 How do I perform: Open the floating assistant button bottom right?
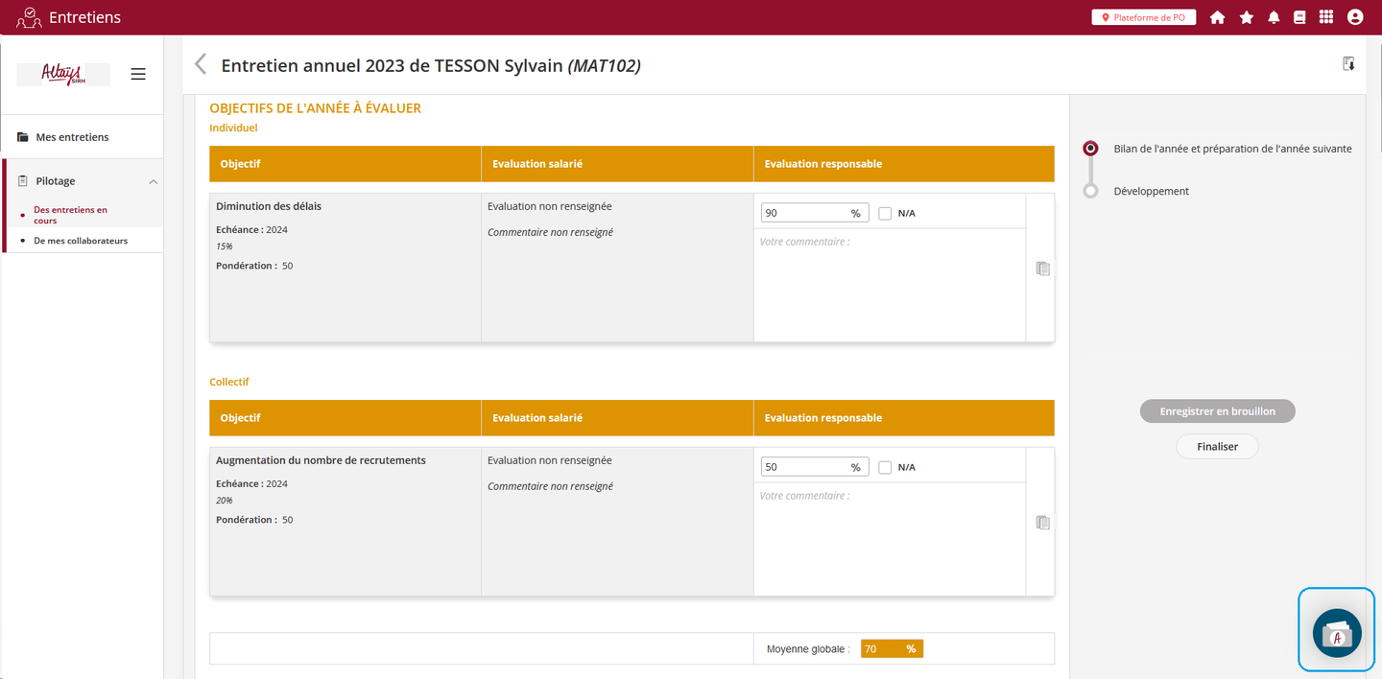click(x=1336, y=633)
